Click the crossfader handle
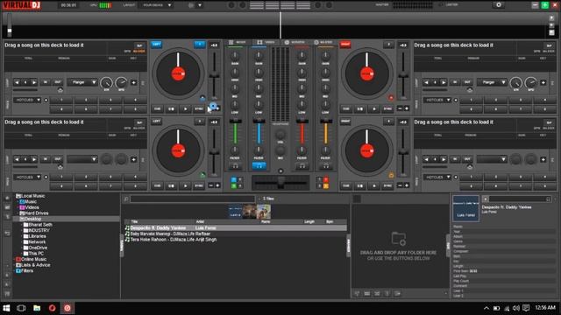 coord(280,183)
